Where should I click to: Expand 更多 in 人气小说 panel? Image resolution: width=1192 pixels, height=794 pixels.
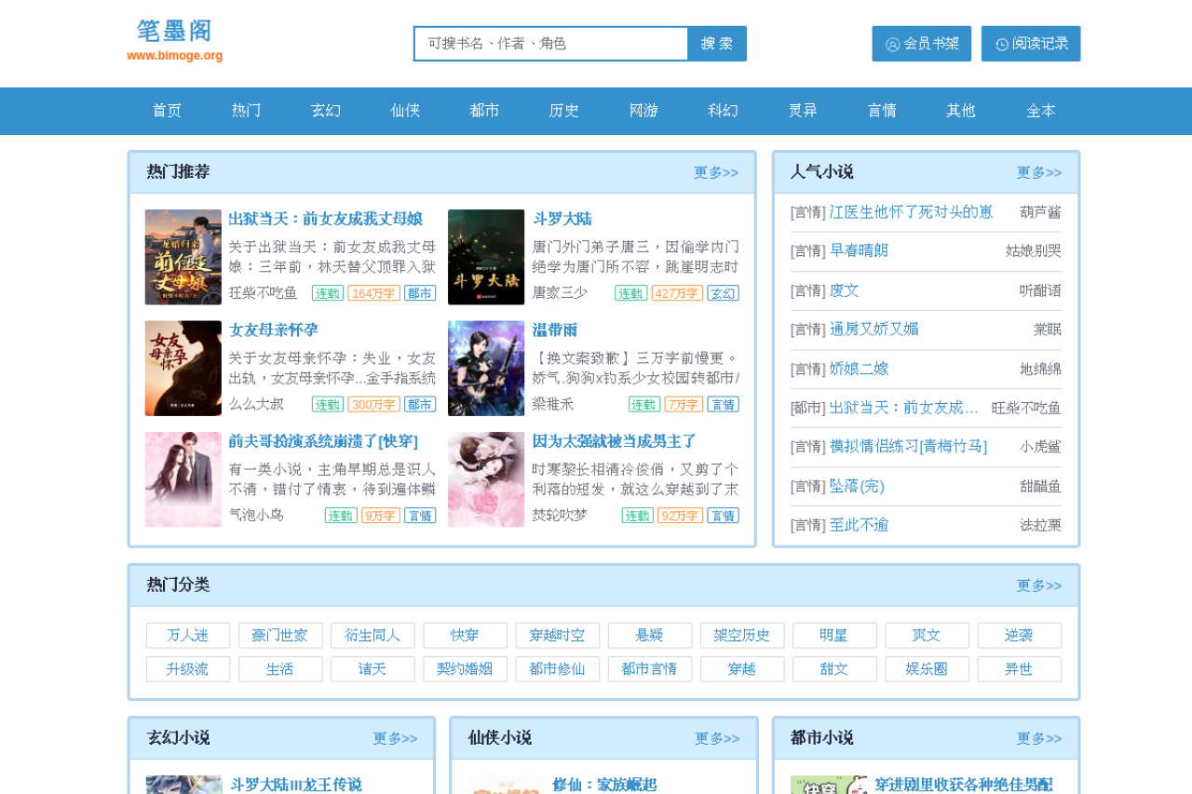1038,172
